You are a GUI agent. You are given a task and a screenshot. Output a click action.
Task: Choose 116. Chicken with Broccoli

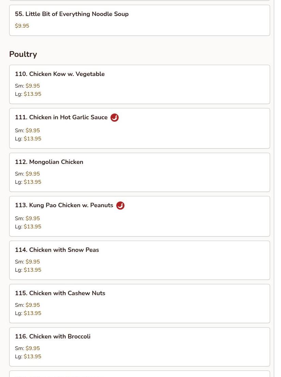tap(139, 347)
